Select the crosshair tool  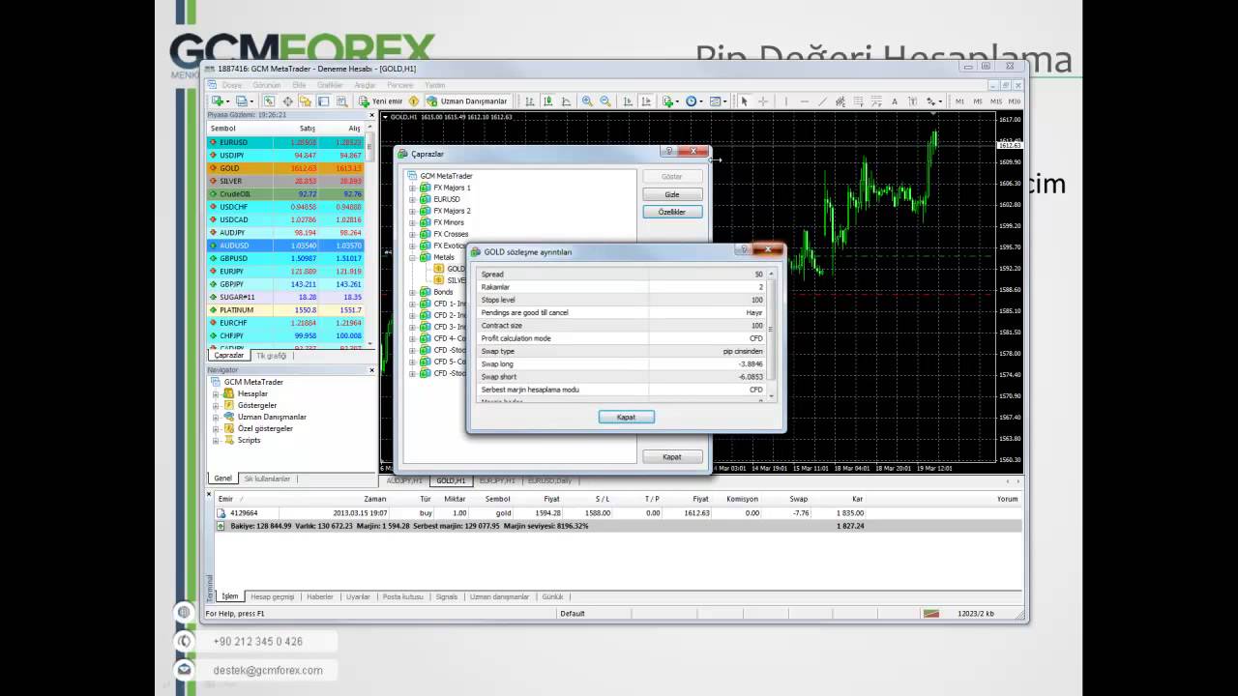coord(763,101)
